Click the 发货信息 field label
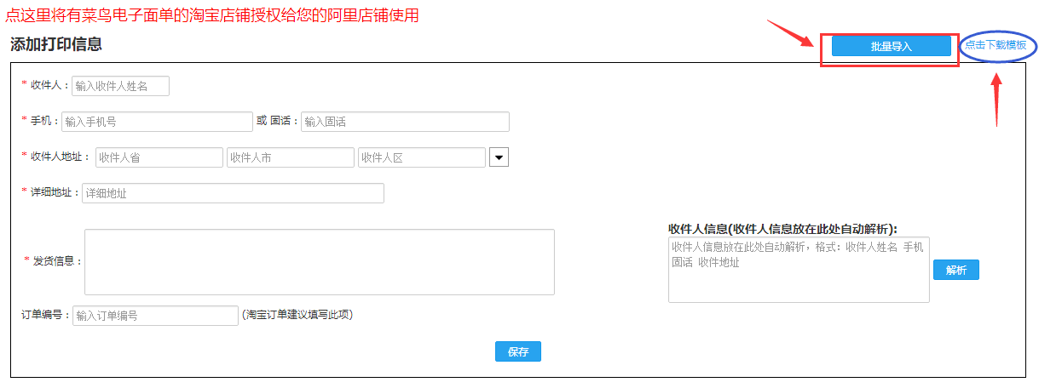This screenshot has height=388, width=1062. click(x=57, y=261)
